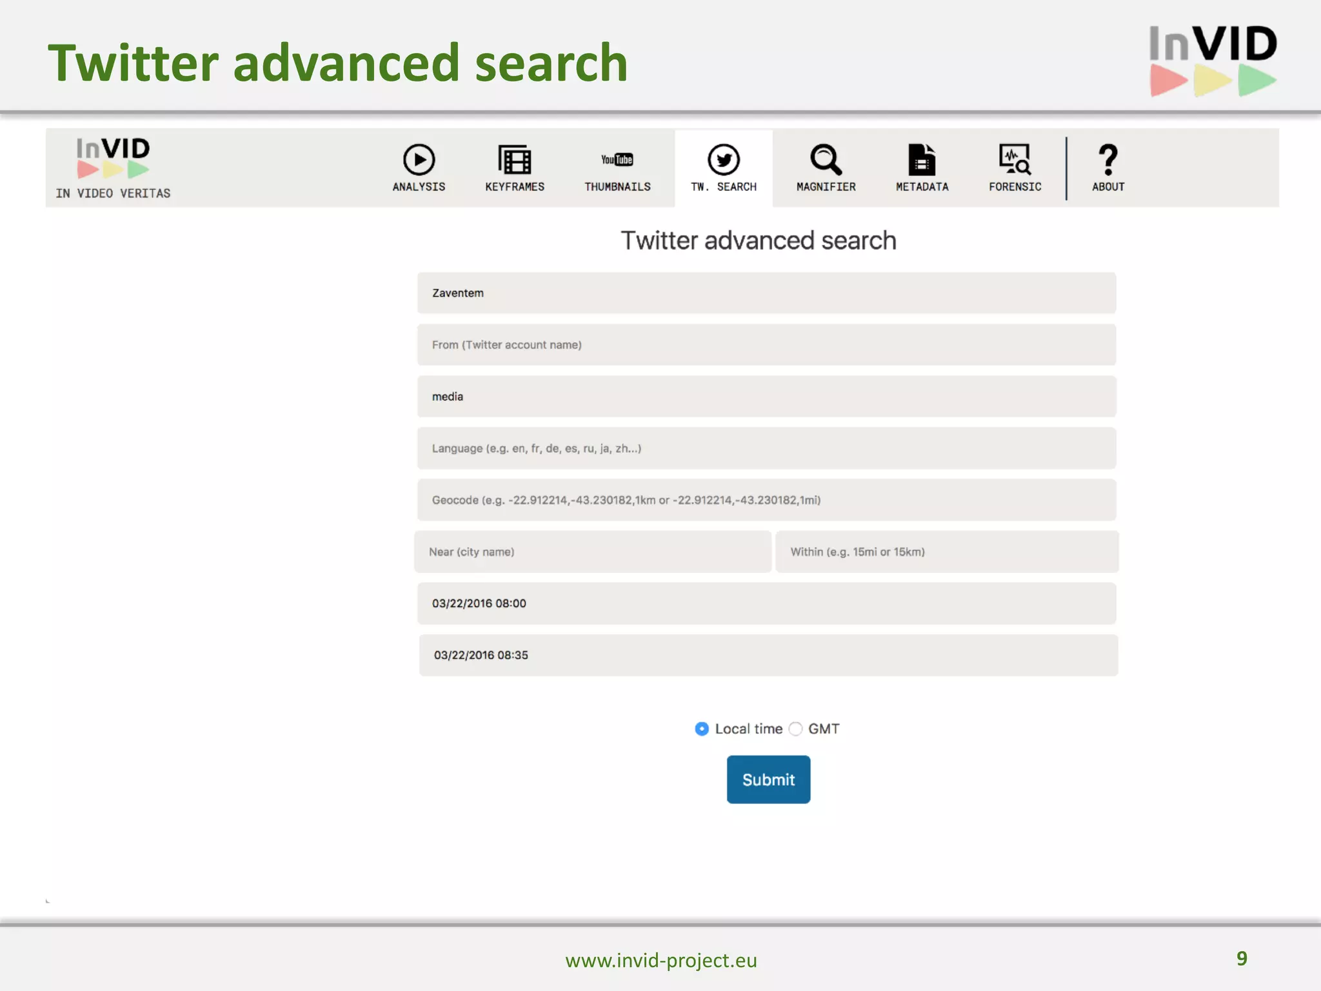Switch to the KEYFRAMES tab label
The image size is (1321, 991).
pos(515,186)
